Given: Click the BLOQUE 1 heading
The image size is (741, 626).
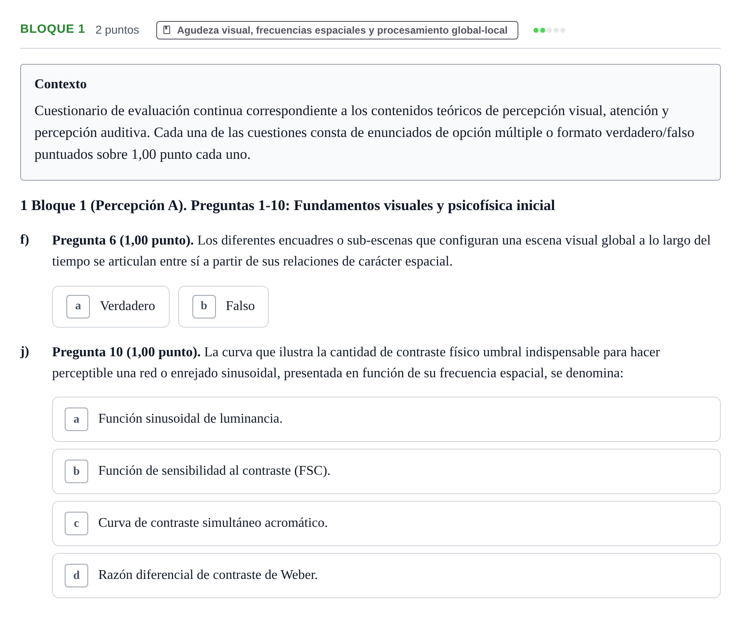Looking at the screenshot, I should point(53,29).
